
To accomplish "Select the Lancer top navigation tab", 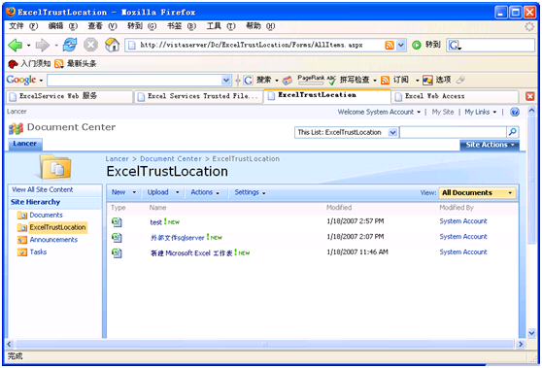I will coord(25,144).
